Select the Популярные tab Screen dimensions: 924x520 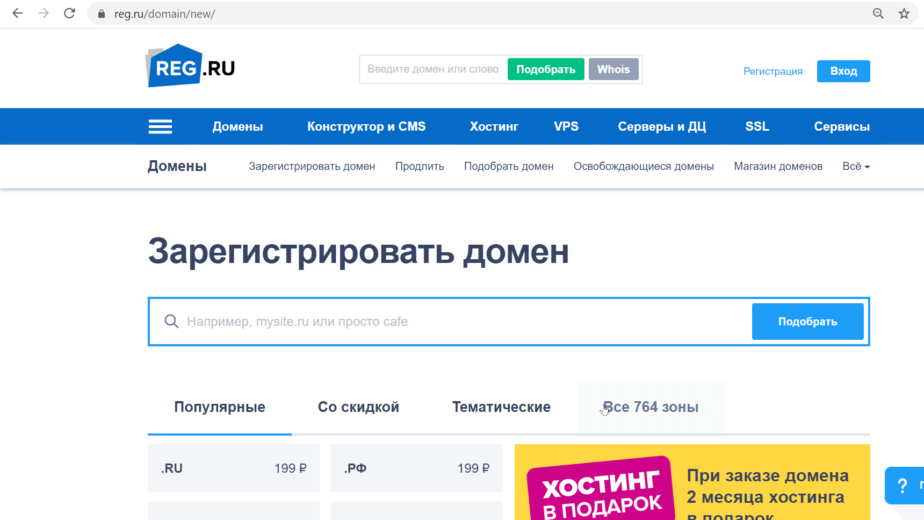[220, 407]
